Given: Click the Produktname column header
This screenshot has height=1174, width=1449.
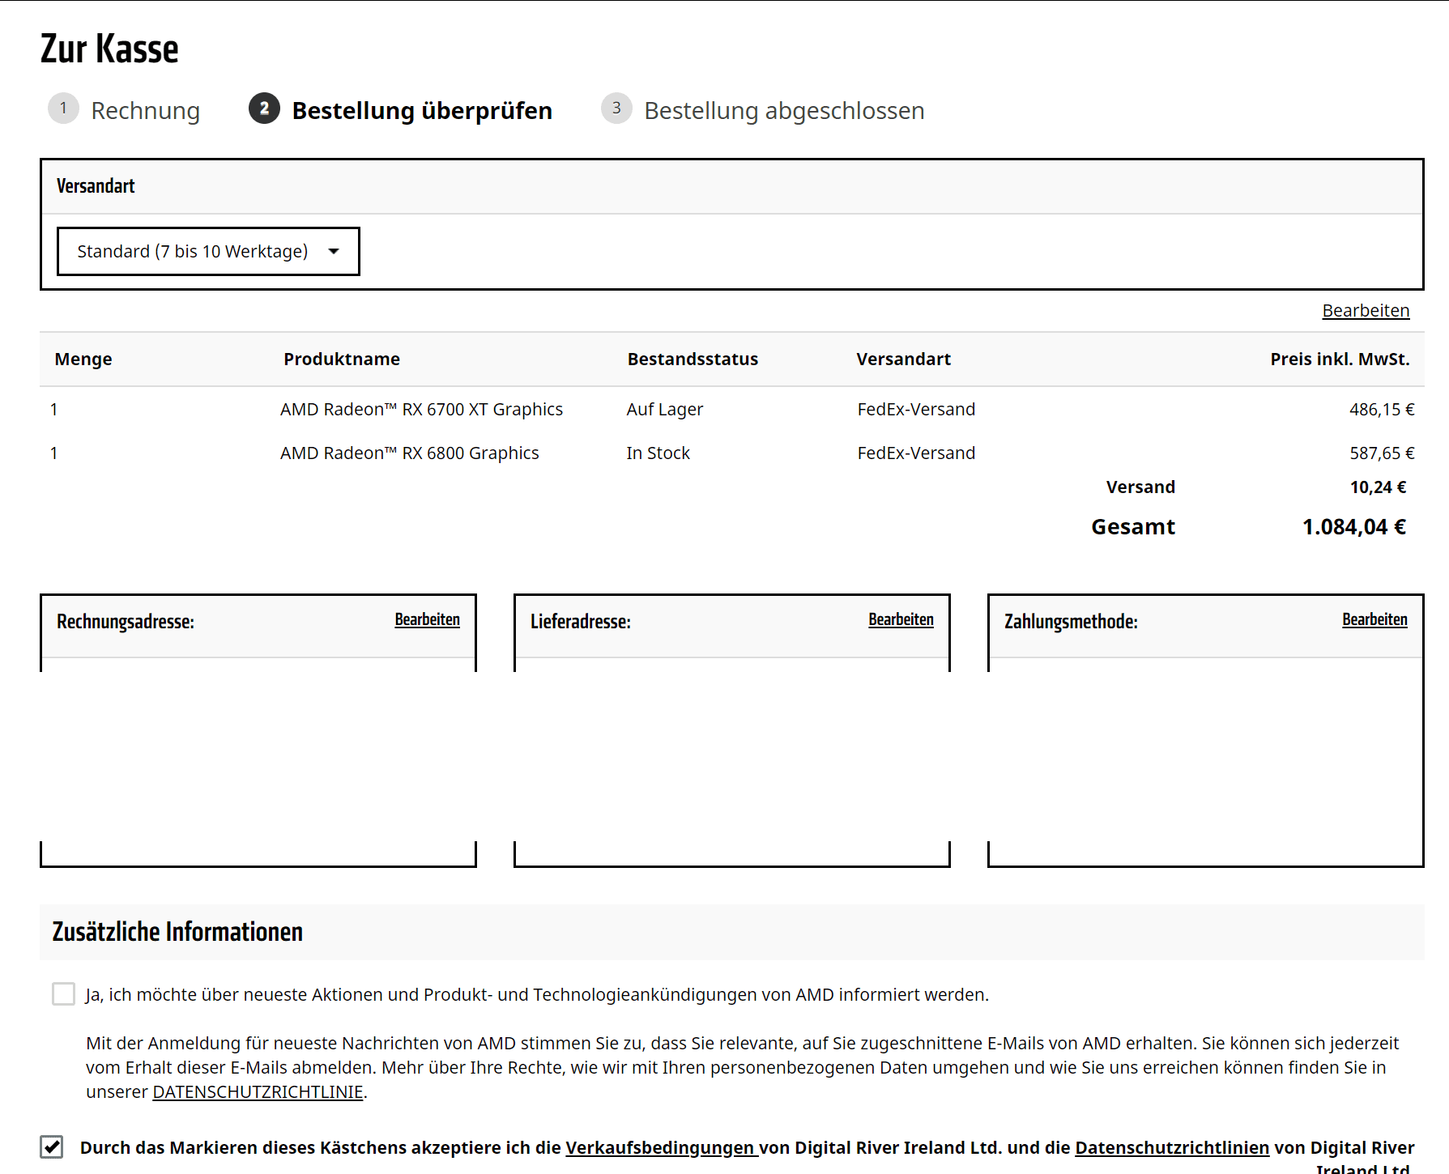Looking at the screenshot, I should pos(342,359).
